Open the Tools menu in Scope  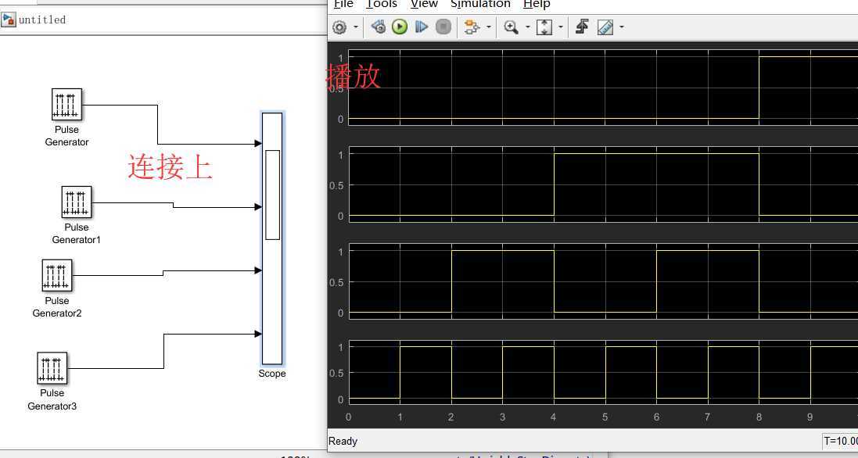point(382,5)
